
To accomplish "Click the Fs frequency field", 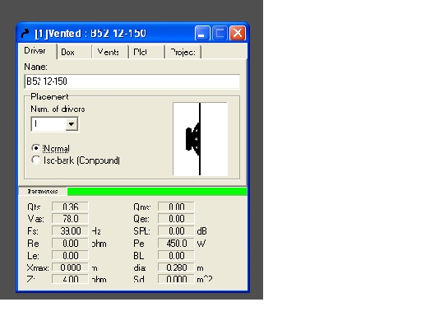I will click(70, 231).
